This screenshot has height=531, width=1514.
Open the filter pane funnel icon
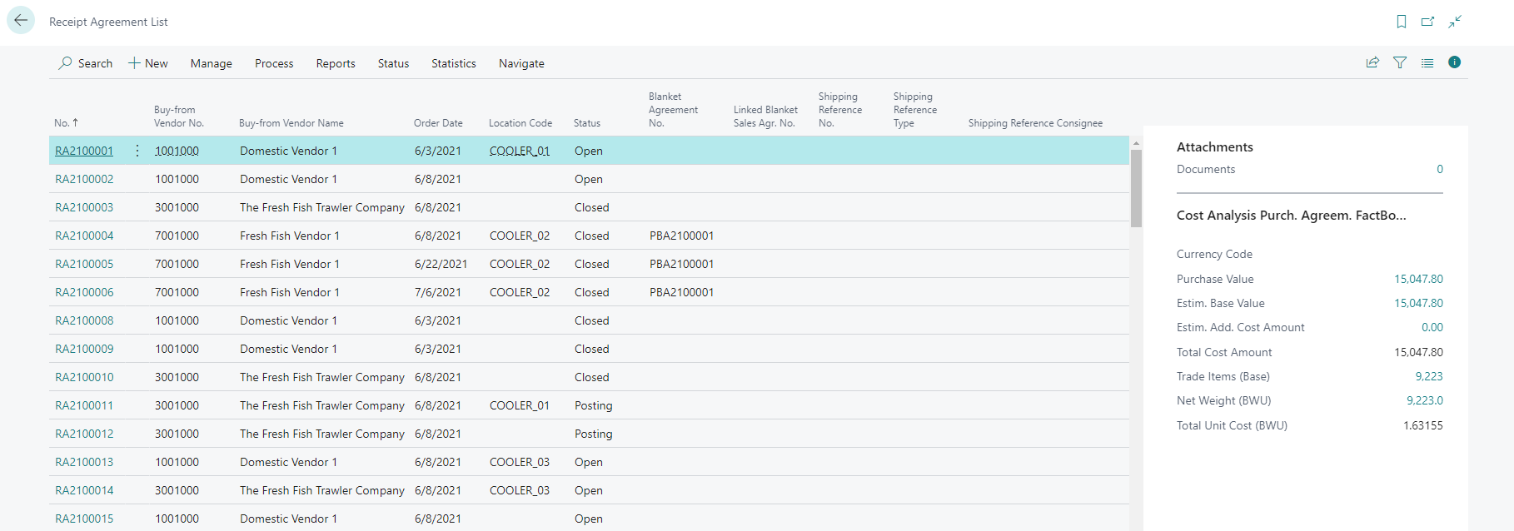coord(1400,62)
